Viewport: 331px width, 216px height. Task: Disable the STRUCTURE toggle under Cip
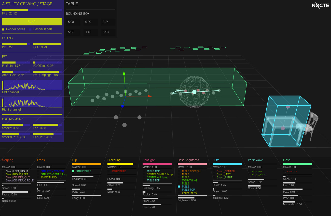(x=73, y=172)
